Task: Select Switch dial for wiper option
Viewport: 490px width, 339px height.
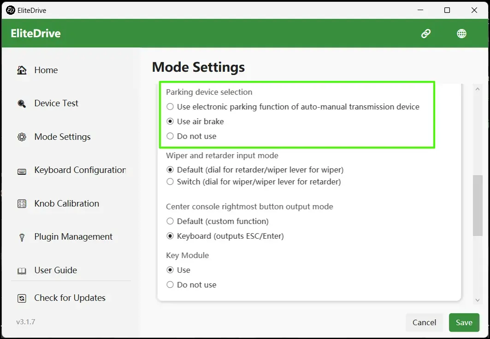Action: (170, 182)
